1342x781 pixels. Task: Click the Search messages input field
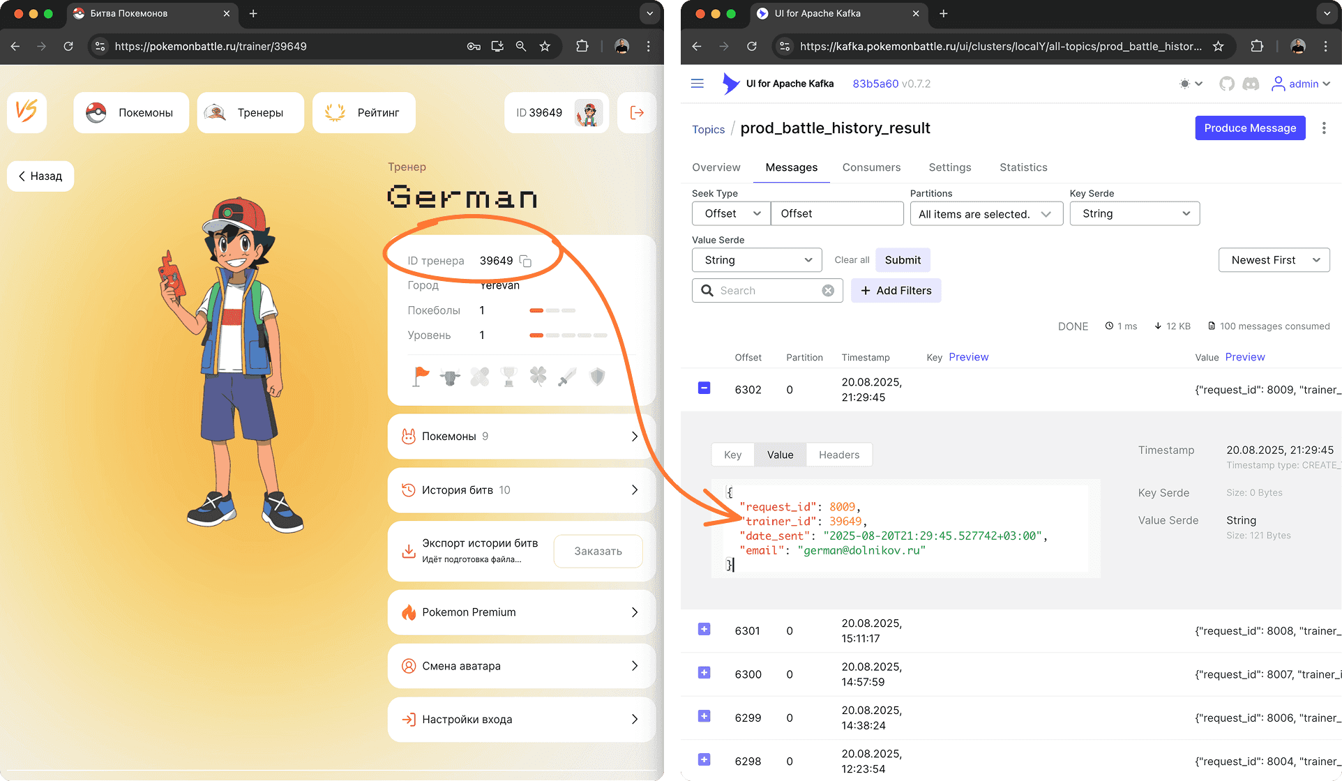coord(767,290)
